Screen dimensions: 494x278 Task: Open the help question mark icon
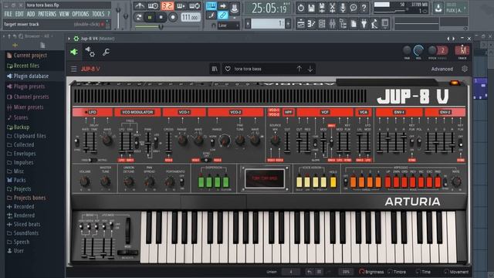tap(364, 8)
